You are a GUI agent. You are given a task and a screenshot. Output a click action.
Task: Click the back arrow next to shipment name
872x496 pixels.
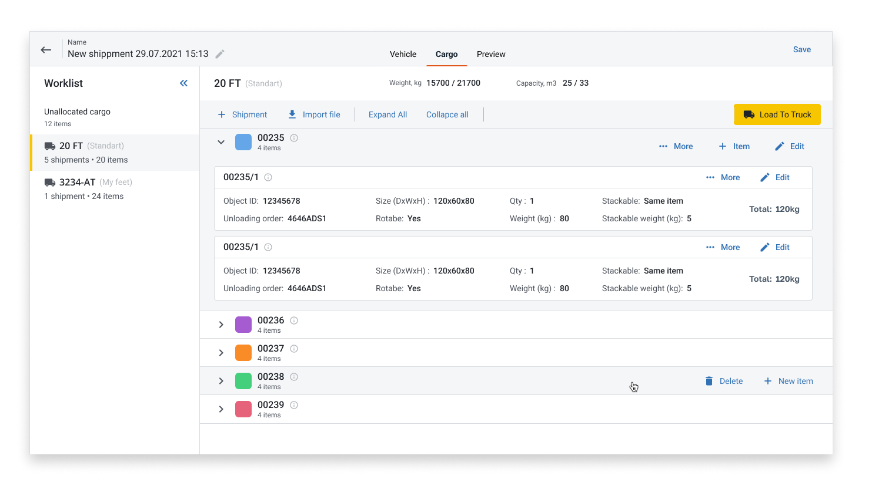click(x=46, y=50)
